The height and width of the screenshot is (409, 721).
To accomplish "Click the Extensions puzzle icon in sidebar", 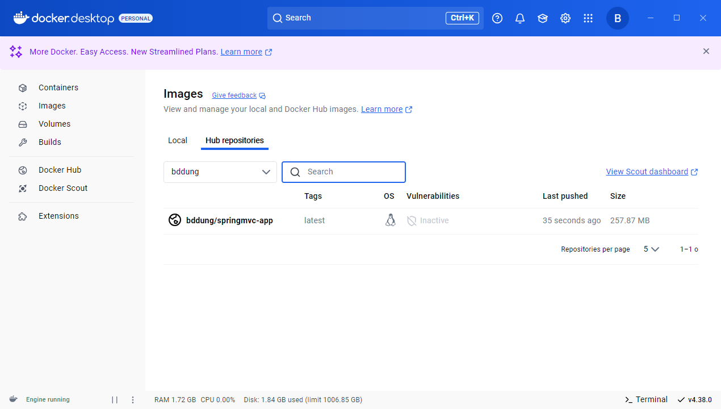I will pyautogui.click(x=23, y=216).
